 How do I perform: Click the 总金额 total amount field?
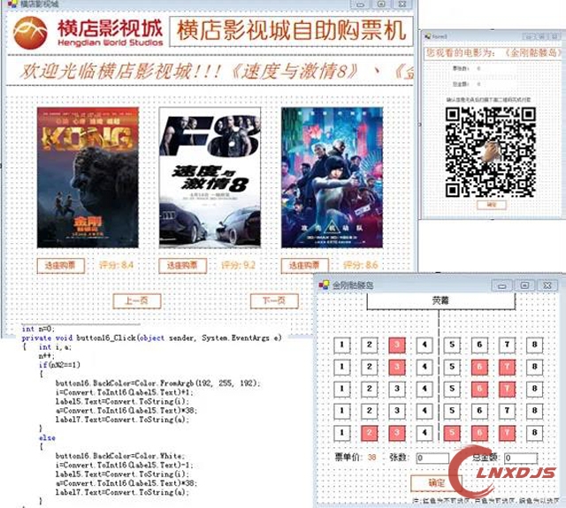click(x=520, y=459)
